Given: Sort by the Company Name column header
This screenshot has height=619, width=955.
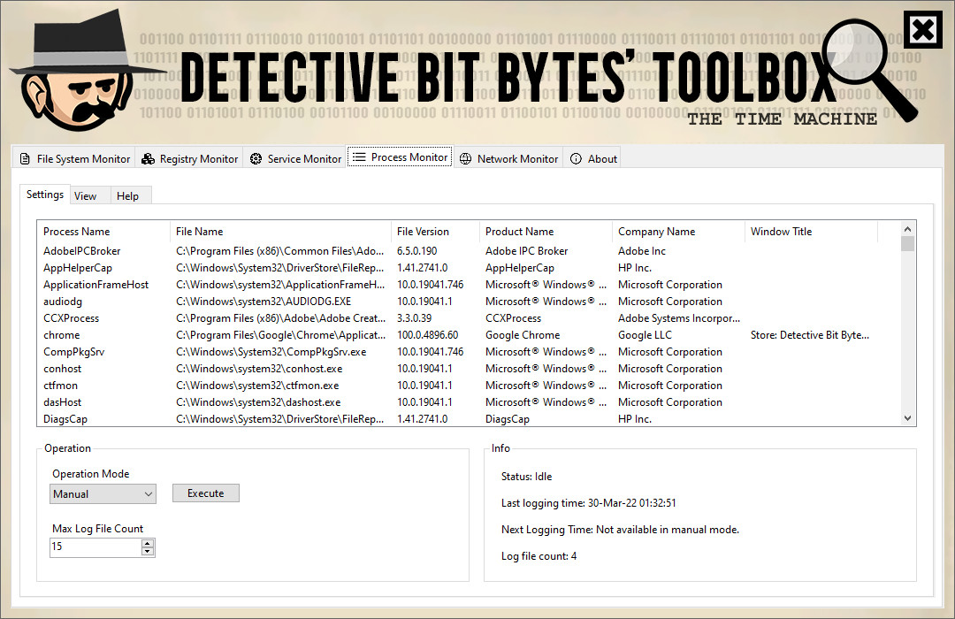Looking at the screenshot, I should click(x=656, y=232).
